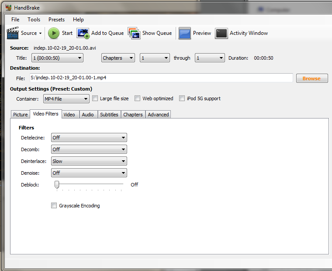
Task: Open the Subtitles tab
Action: coord(109,115)
